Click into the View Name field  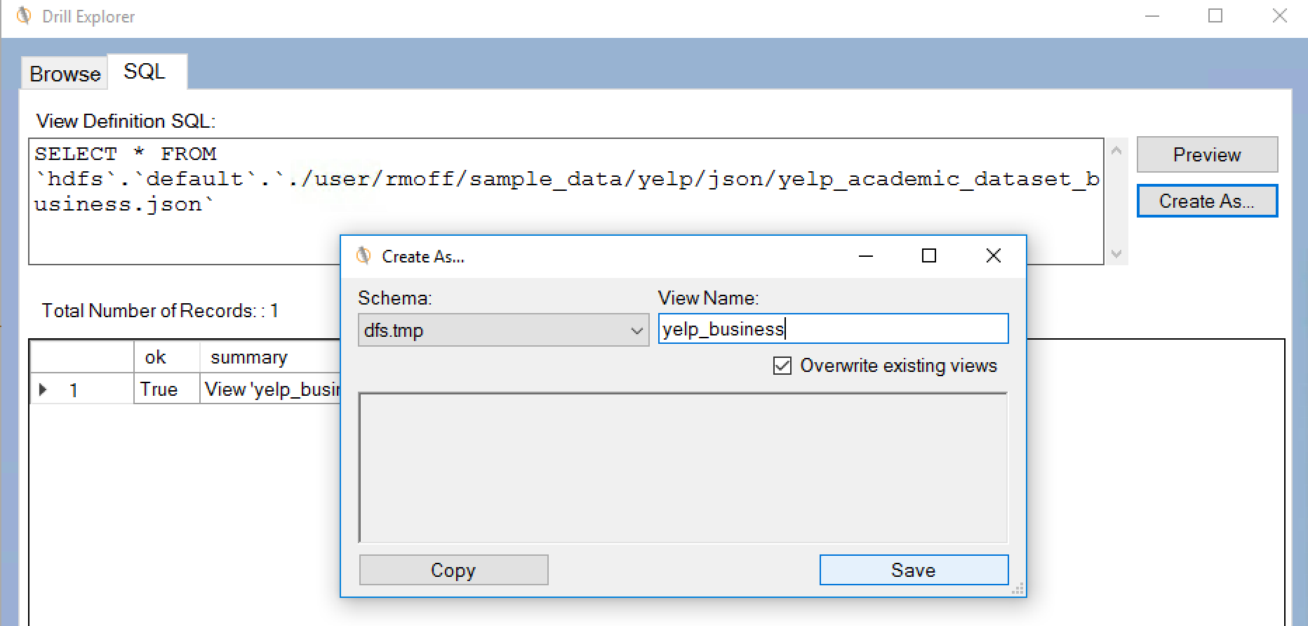(x=832, y=329)
